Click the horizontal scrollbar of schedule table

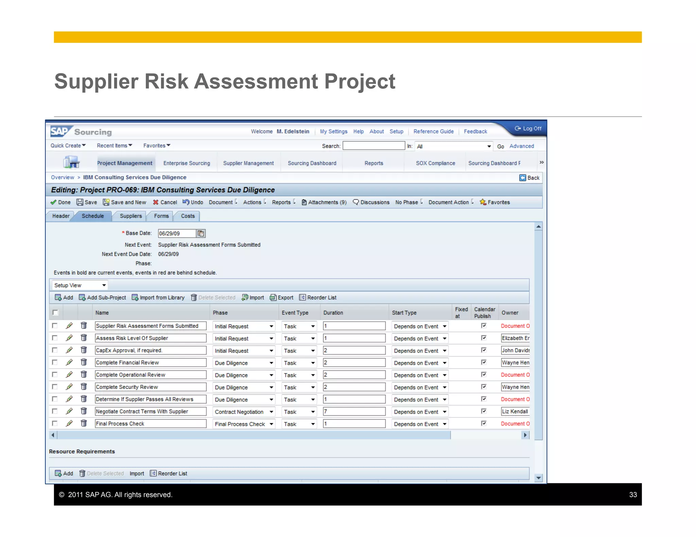click(x=254, y=435)
